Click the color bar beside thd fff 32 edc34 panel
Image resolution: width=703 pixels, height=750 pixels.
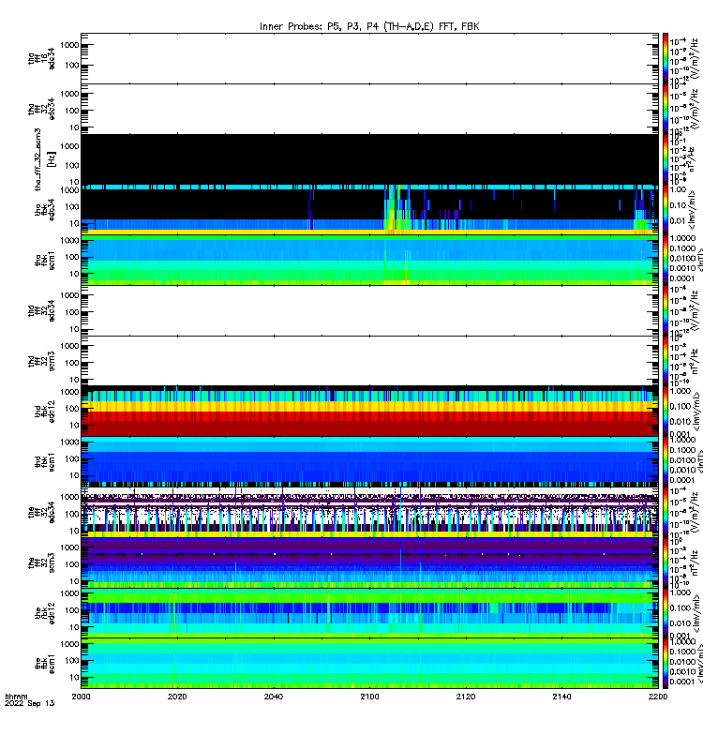coord(666,311)
